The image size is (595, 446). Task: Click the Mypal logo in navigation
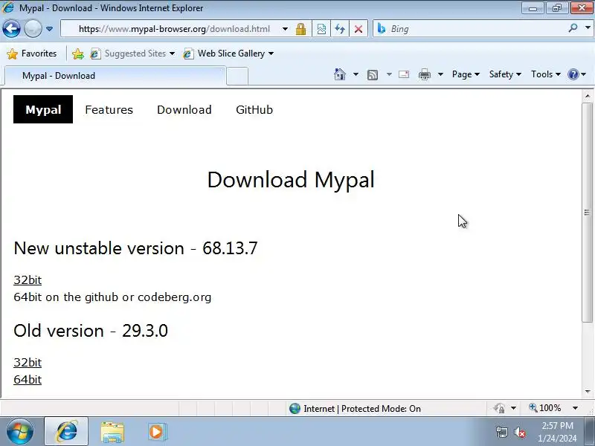[43, 109]
